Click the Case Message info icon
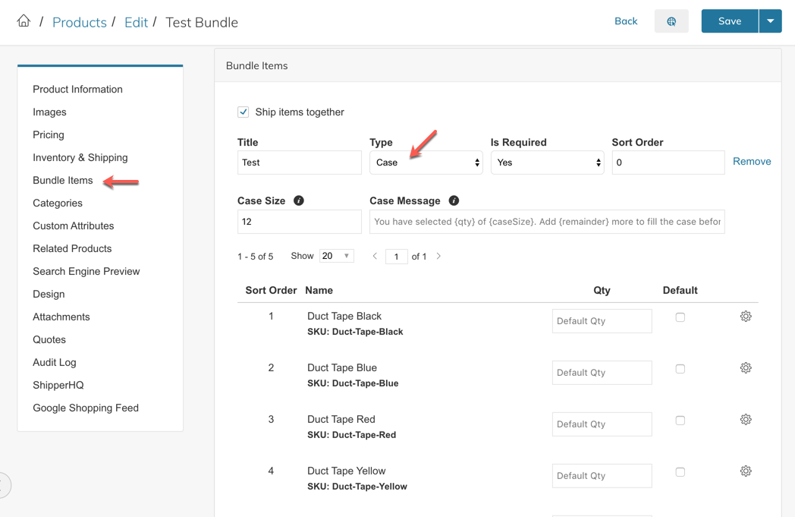Screen dimensions: 795x517 click(454, 200)
